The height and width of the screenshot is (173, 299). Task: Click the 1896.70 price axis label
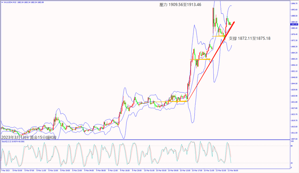click(294, 3)
